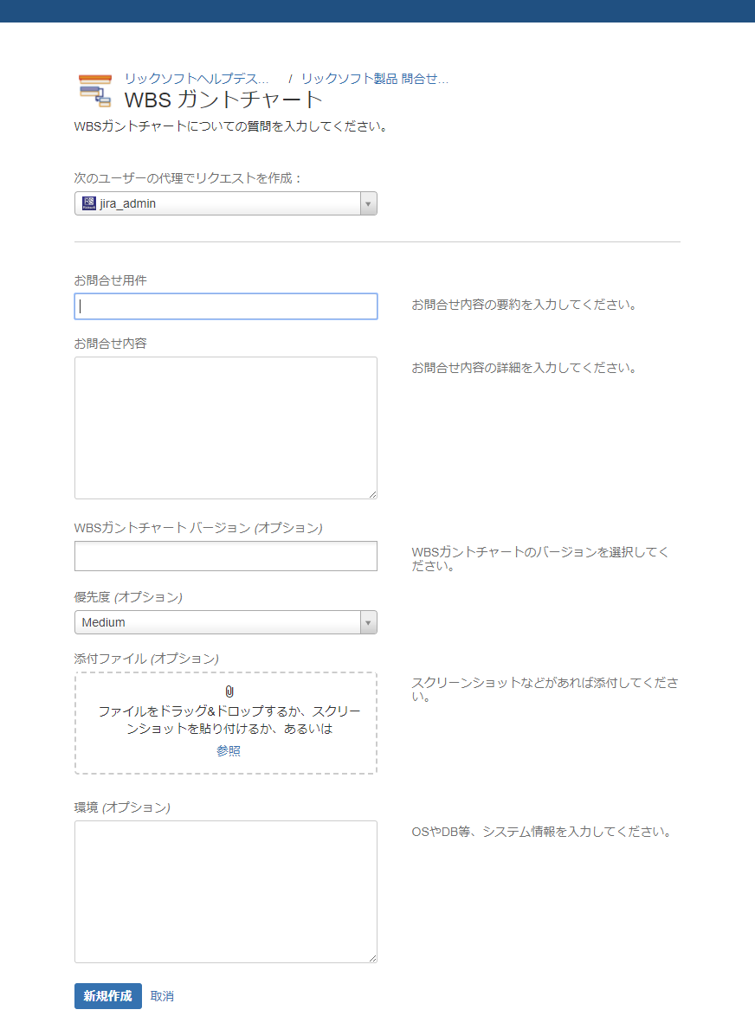Viewport: 755px width, 1029px height.
Task: Open the Medium priority select box
Action: tap(226, 622)
